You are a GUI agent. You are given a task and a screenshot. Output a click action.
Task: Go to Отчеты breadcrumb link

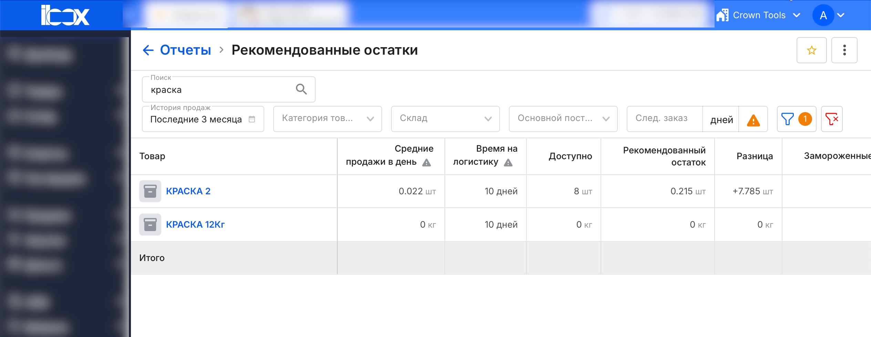click(185, 50)
